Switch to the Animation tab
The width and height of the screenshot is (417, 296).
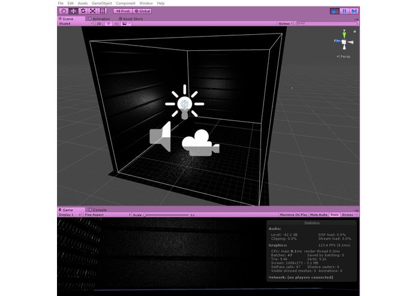pyautogui.click(x=99, y=19)
